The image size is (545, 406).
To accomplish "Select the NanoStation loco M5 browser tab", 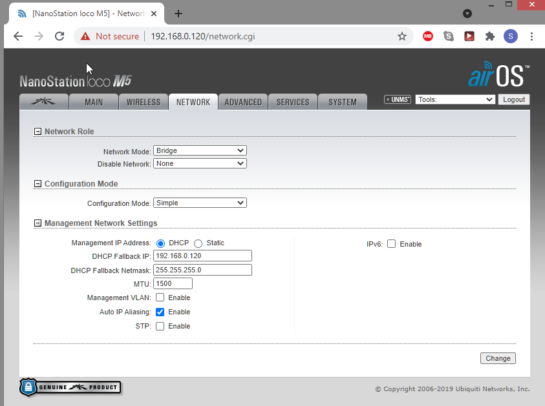I will click(87, 14).
